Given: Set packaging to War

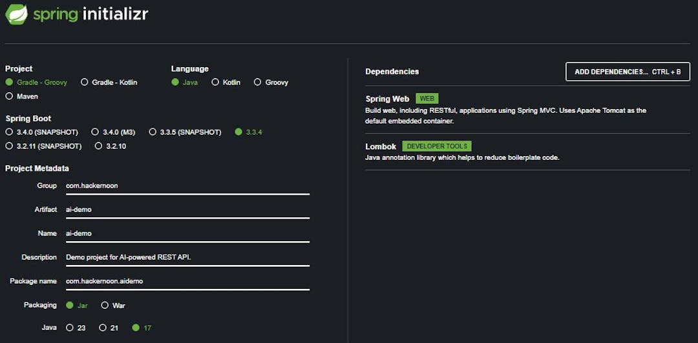Looking at the screenshot, I should pos(105,306).
